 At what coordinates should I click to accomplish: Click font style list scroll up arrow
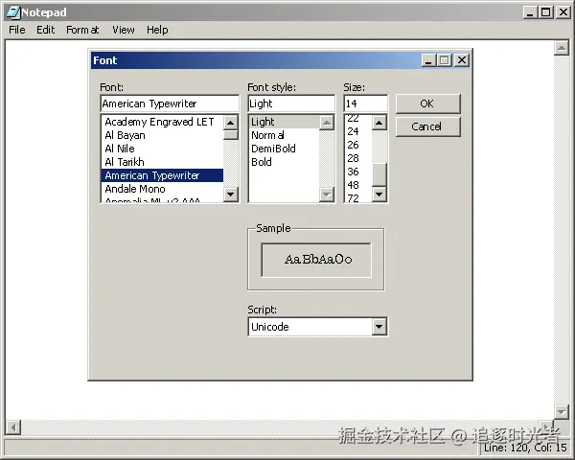pos(327,123)
